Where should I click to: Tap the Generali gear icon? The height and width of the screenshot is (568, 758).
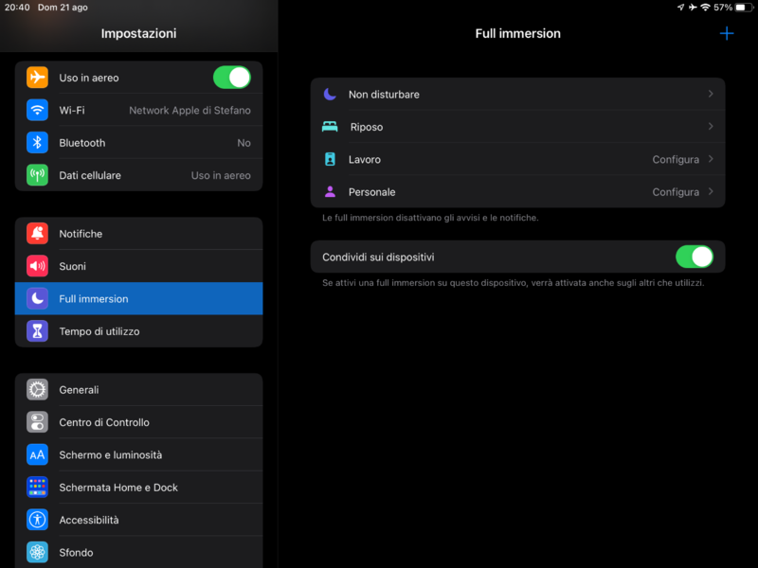tap(37, 390)
